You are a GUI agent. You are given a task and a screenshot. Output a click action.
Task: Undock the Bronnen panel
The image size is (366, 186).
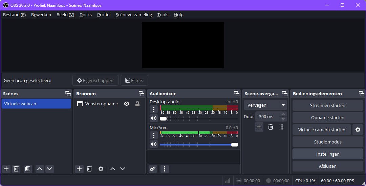click(x=142, y=94)
